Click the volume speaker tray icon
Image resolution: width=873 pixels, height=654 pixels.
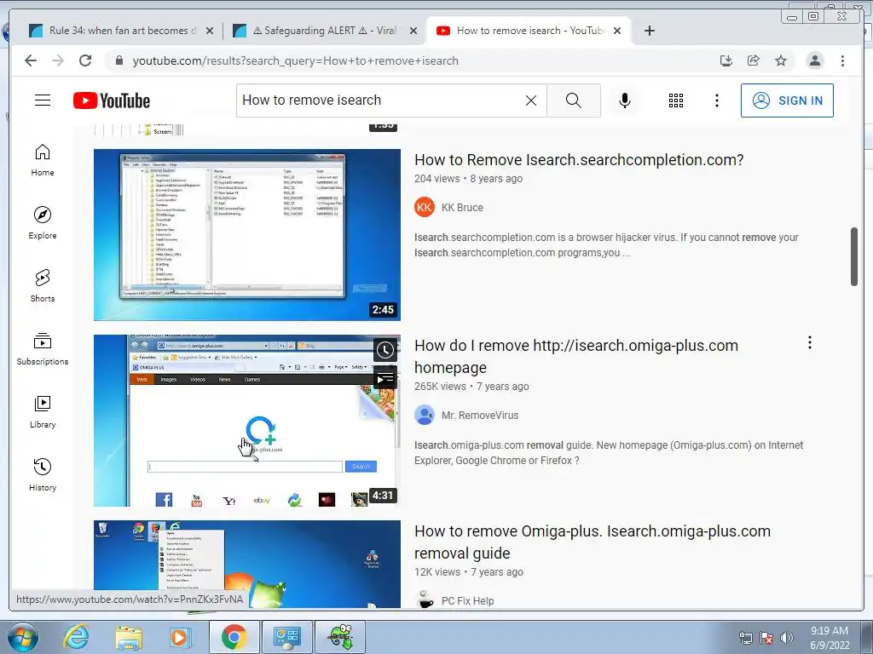[x=787, y=638]
